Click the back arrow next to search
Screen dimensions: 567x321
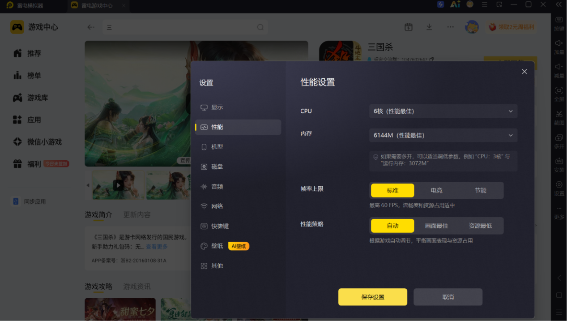point(91,27)
